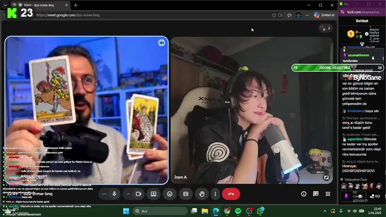Open the bubbles icon beside chat input
Screen dimensions: 386x217
tap(372, 196)
